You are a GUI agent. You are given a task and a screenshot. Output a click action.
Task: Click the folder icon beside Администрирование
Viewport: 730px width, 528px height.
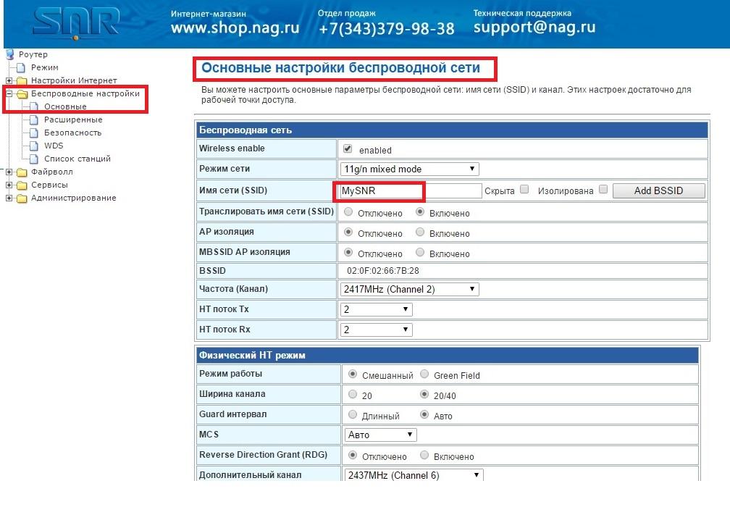(22, 198)
